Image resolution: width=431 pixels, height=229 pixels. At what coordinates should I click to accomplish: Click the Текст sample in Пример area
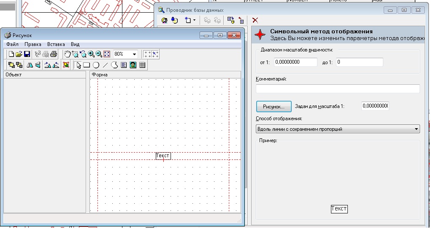click(339, 209)
